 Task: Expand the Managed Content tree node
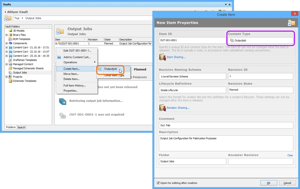(6, 64)
